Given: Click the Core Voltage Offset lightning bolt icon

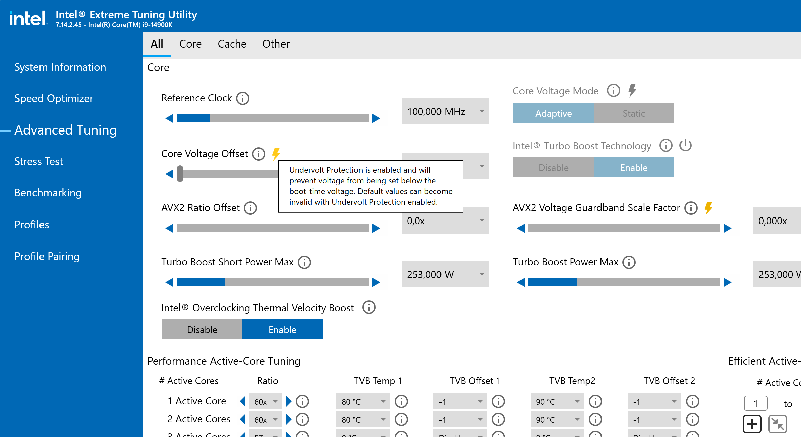Looking at the screenshot, I should click(276, 154).
